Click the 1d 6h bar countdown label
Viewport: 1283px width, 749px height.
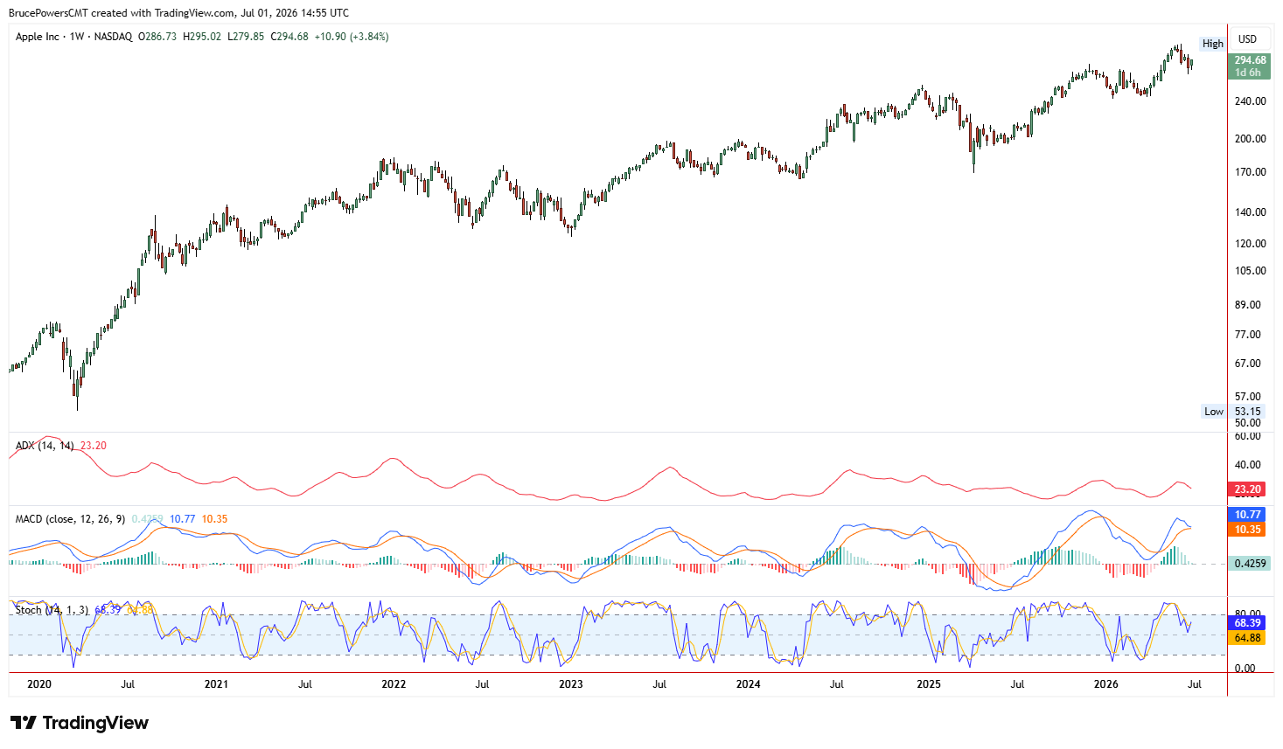[1247, 73]
